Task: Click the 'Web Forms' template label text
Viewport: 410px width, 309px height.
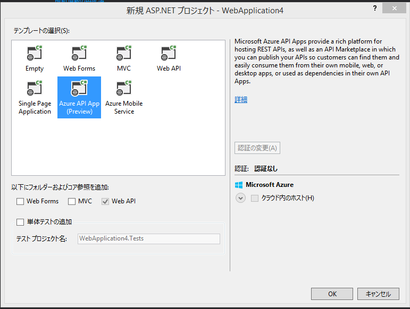Action: click(x=79, y=68)
